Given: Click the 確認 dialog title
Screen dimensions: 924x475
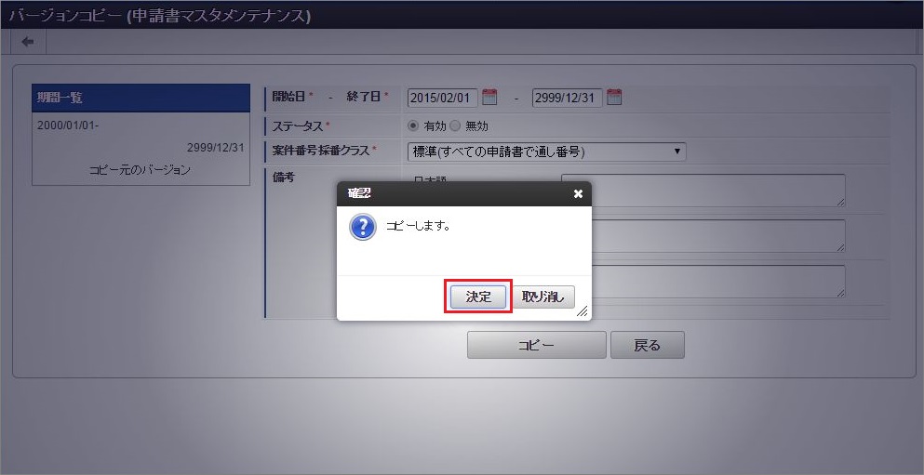Looking at the screenshot, I should coord(359,193).
